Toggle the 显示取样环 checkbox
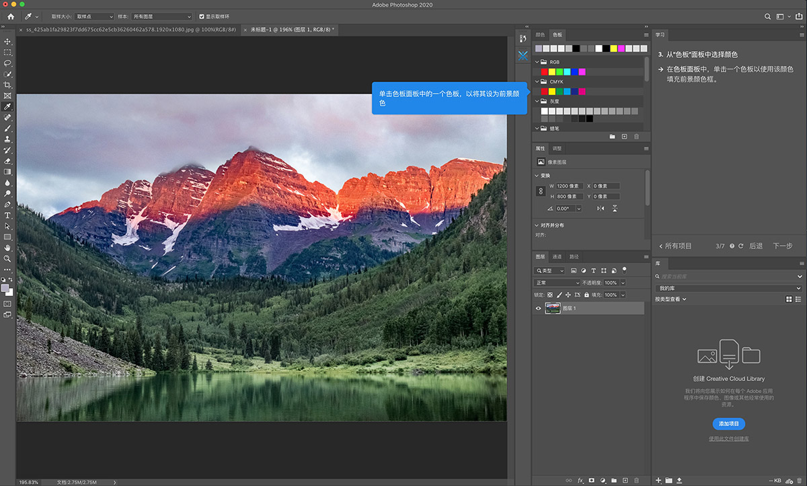The height and width of the screenshot is (486, 807). point(201,16)
